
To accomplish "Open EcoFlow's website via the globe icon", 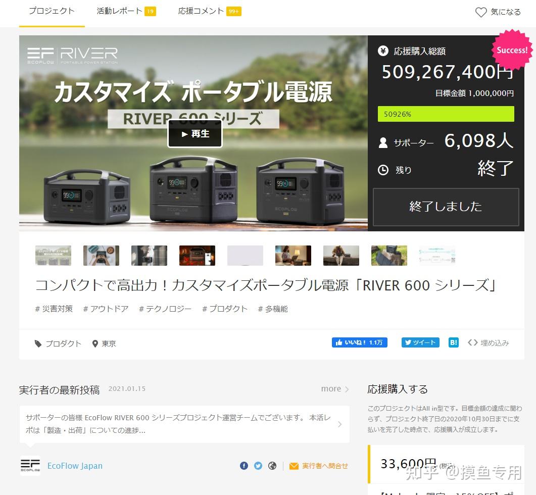I will [x=272, y=466].
